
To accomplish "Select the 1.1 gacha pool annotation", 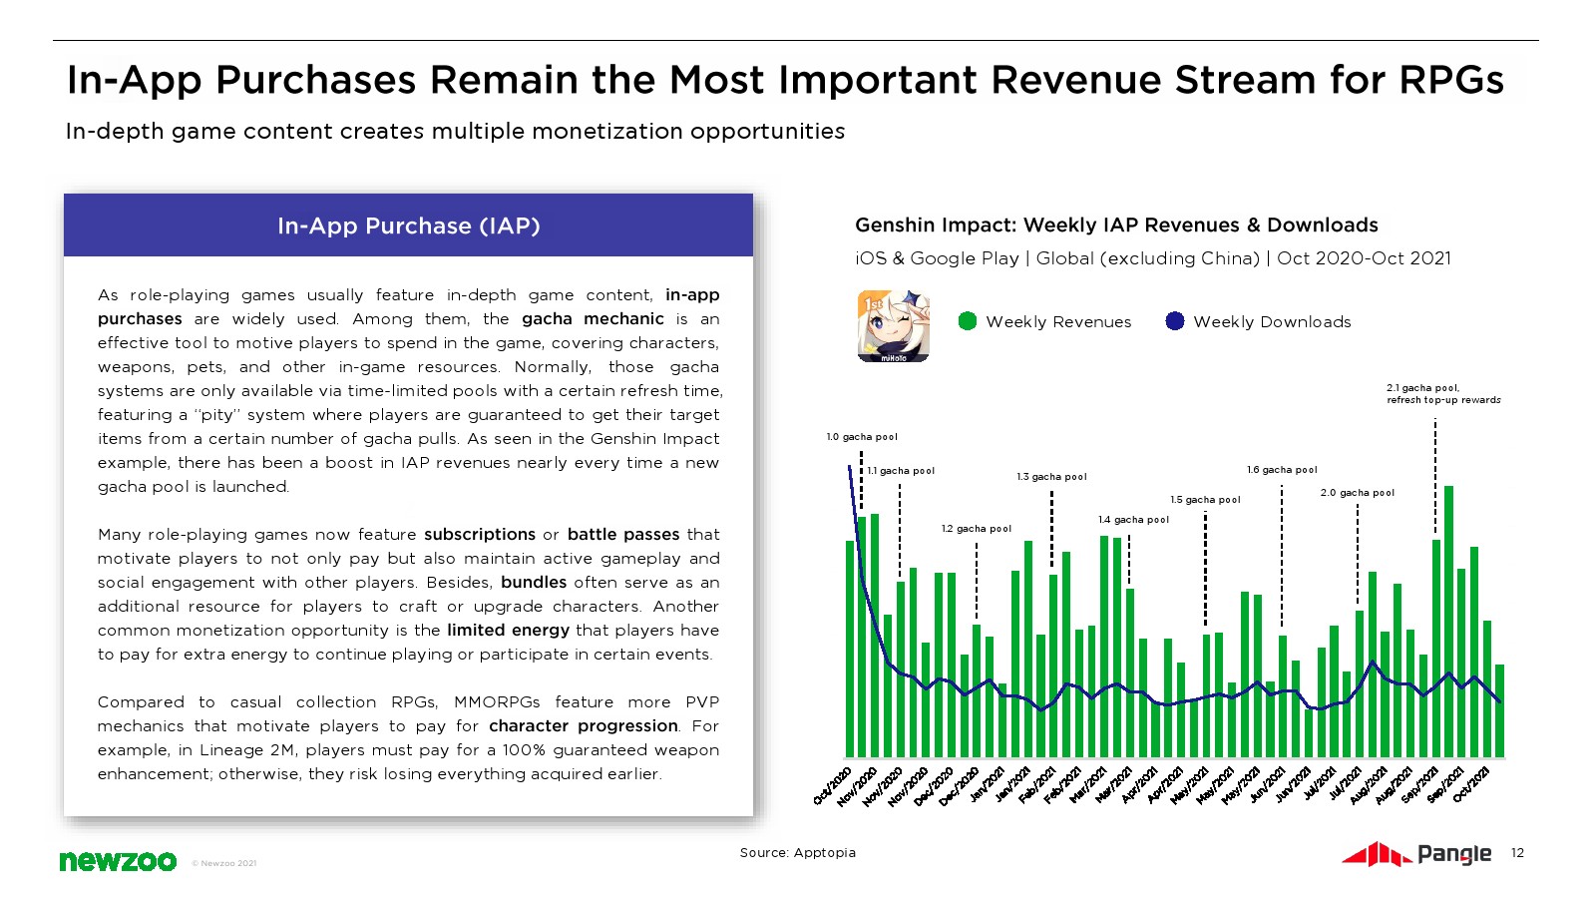I will click(x=901, y=471).
